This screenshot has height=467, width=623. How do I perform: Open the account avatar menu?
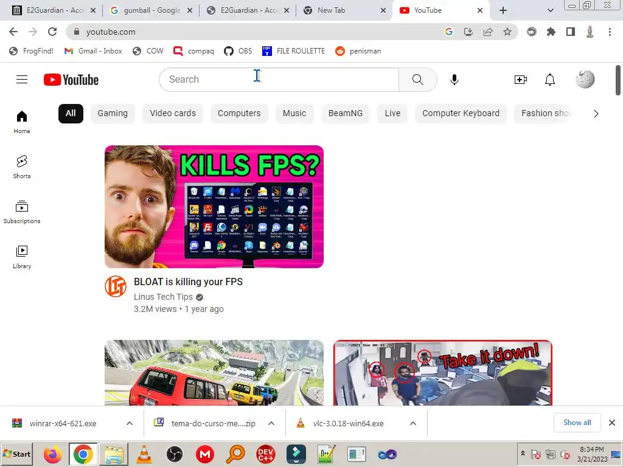(x=585, y=80)
